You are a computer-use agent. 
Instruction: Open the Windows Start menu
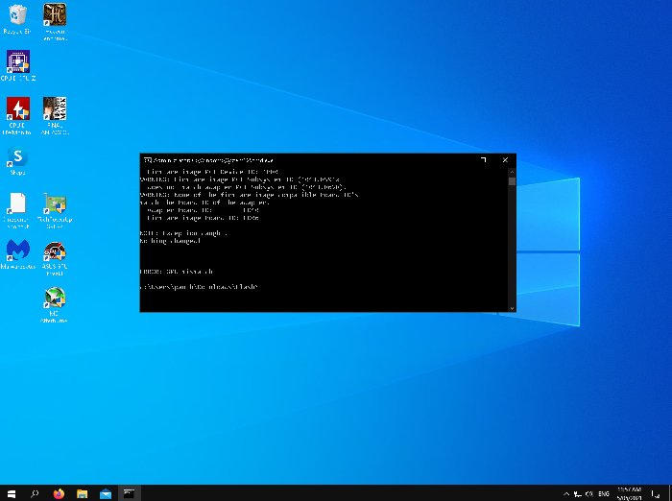(12, 493)
